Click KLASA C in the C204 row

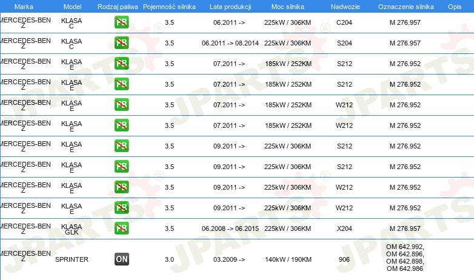click(72, 23)
